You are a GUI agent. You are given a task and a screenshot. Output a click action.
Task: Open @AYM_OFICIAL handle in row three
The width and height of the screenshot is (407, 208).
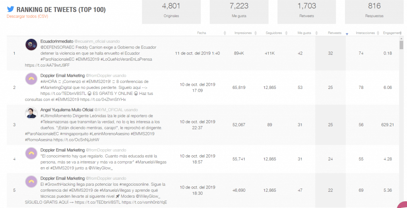[109, 110]
